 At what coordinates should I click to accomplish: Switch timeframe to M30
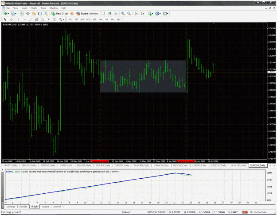(88, 19)
